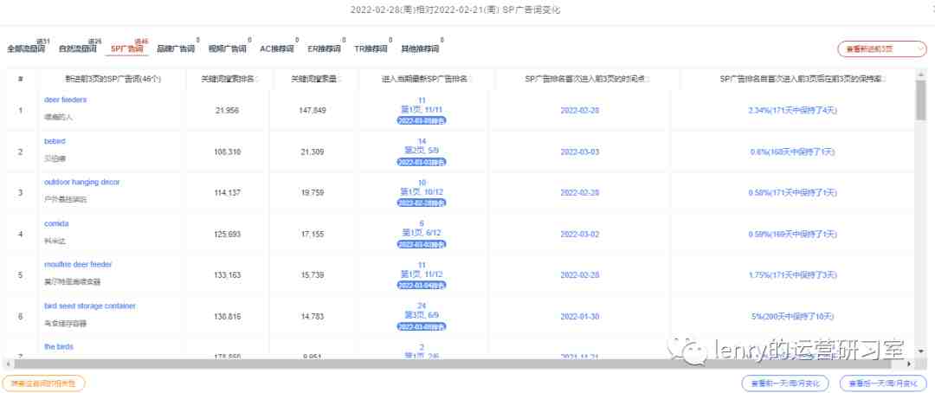Click the top-3-page retention rate column header
935x393 pixels.
tap(802, 79)
